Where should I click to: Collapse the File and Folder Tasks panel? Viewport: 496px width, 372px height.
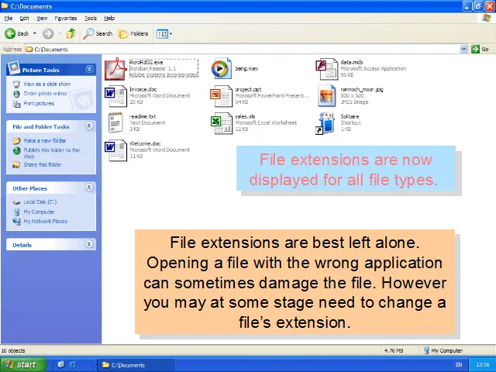tap(89, 126)
